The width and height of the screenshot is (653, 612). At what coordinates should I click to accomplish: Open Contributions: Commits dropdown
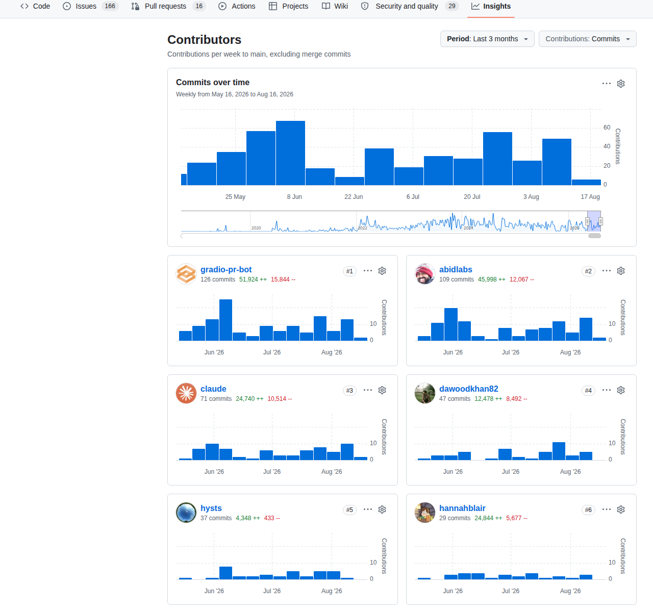click(588, 39)
